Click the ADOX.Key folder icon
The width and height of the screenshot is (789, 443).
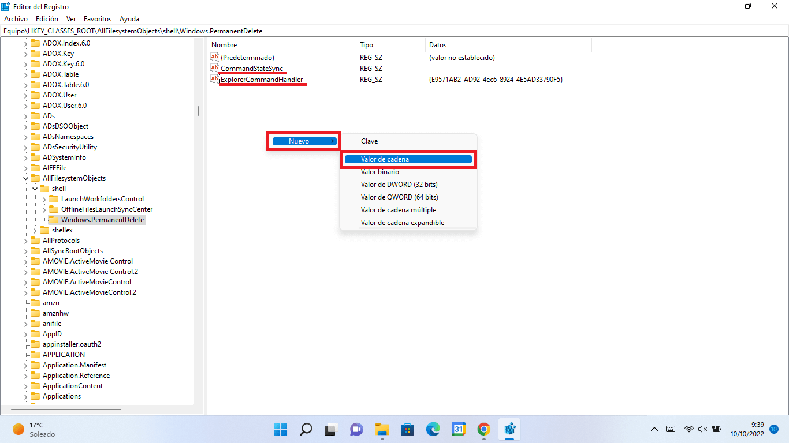pyautogui.click(x=35, y=54)
